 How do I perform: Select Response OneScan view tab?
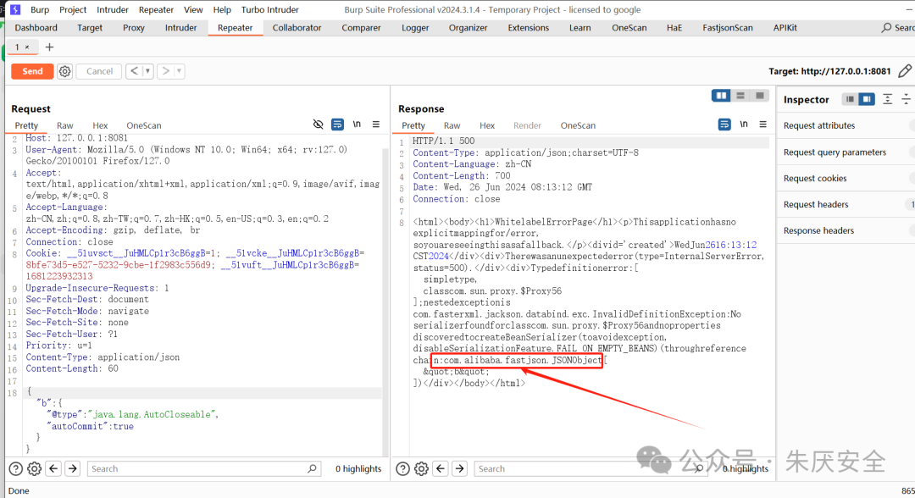click(578, 125)
